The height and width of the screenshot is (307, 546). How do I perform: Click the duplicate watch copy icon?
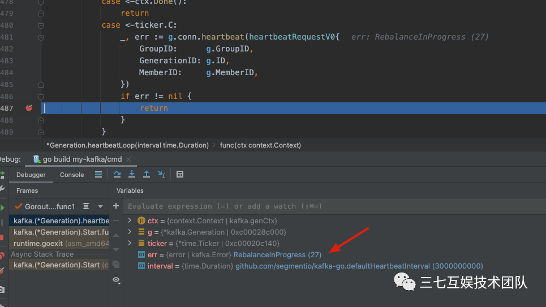click(x=116, y=265)
